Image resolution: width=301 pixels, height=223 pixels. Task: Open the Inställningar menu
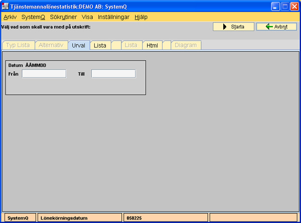click(113, 17)
